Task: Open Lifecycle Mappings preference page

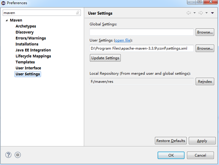Action: (x=33, y=56)
